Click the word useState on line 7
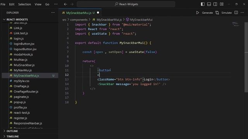Screen dimensions: 248x139 (136, 52)
